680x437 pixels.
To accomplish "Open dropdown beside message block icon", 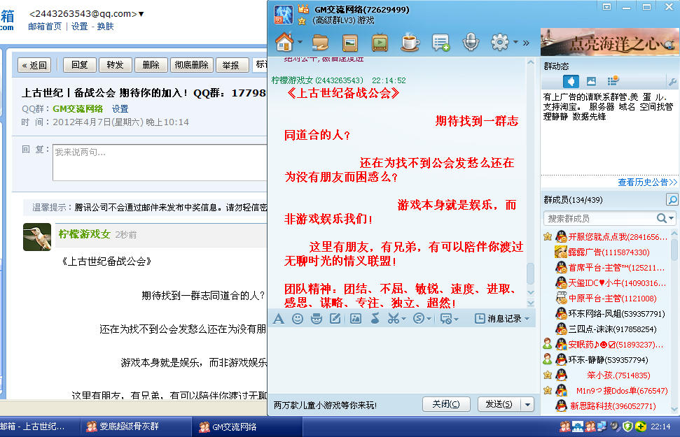I will click(x=456, y=320).
